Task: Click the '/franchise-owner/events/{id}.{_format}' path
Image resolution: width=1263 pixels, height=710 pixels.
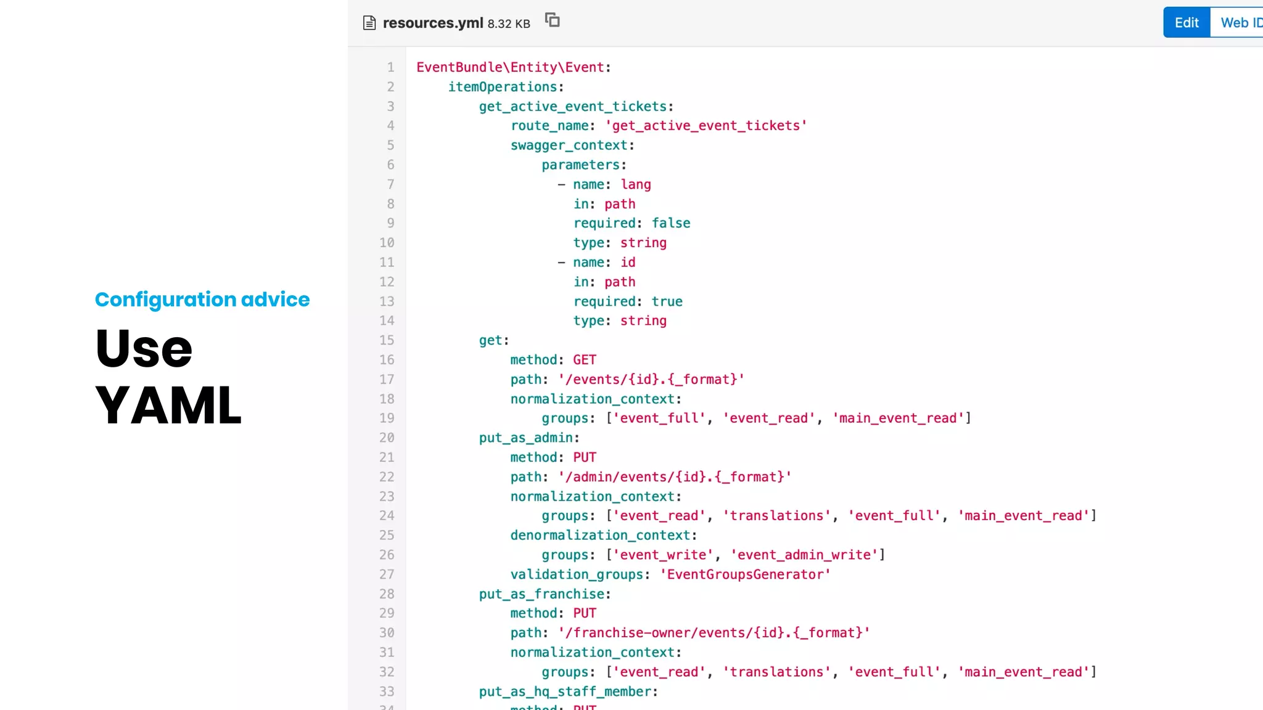Action: (x=714, y=633)
